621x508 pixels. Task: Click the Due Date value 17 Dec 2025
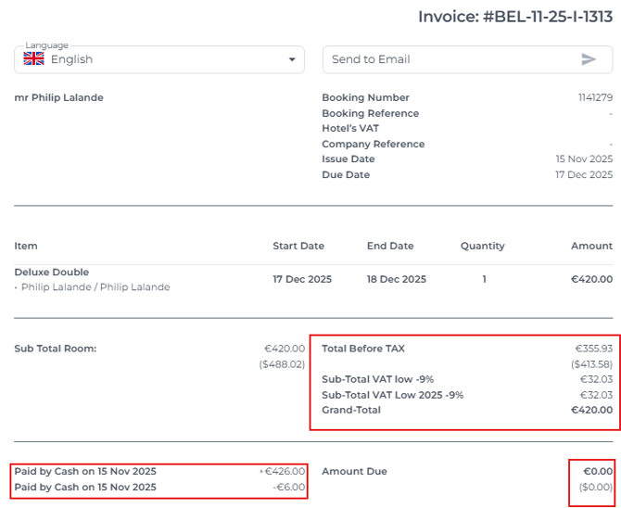point(584,175)
